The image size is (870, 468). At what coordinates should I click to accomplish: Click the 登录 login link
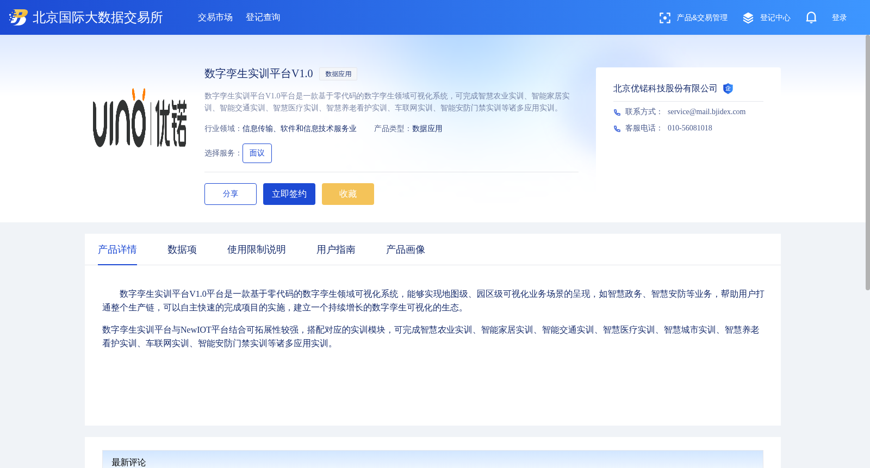click(839, 18)
